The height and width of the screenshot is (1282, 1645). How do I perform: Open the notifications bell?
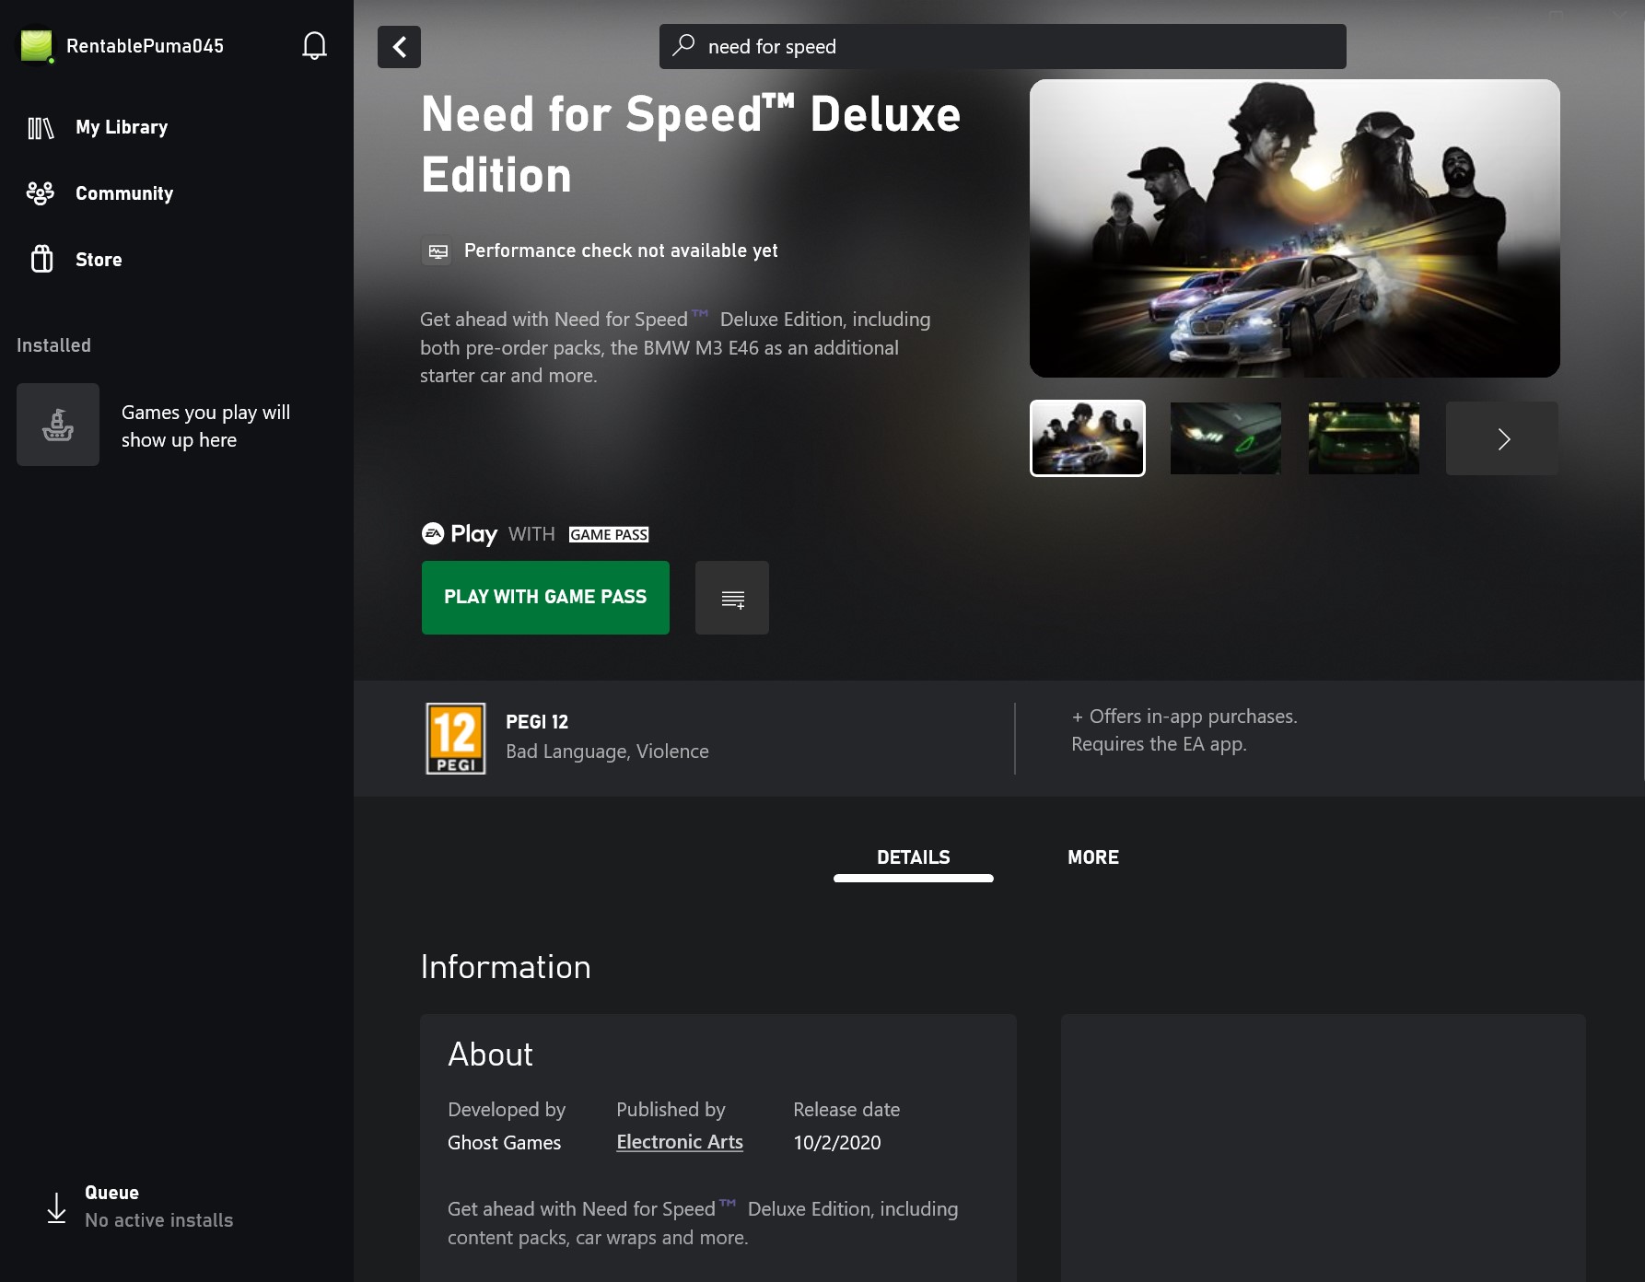pos(314,46)
